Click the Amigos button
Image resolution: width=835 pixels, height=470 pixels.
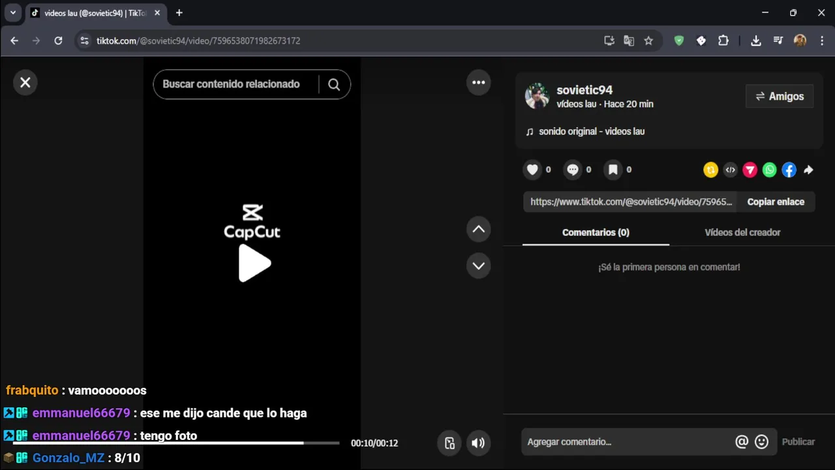[780, 96]
